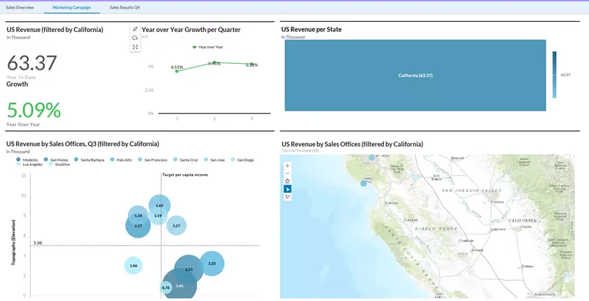Activate the map pointer selection tool

click(287, 189)
